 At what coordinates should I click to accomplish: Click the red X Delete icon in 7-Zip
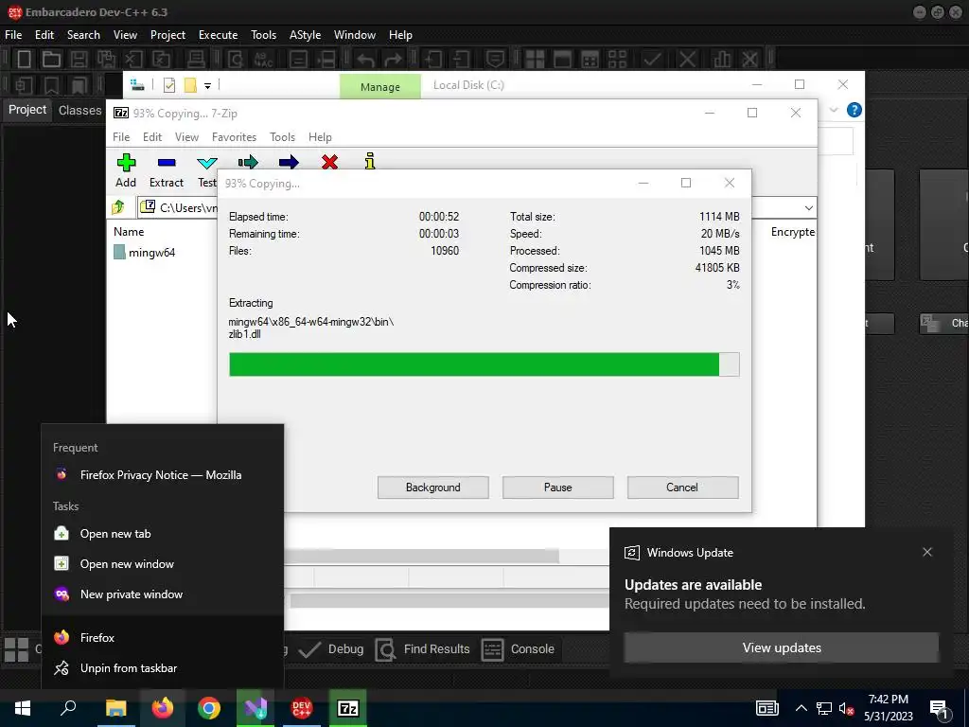[x=329, y=162]
